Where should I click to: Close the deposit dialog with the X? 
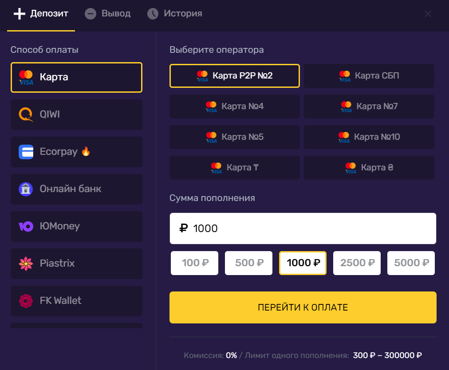tap(428, 14)
